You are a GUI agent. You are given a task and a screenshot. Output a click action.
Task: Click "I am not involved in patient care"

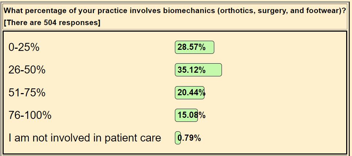click(x=85, y=138)
